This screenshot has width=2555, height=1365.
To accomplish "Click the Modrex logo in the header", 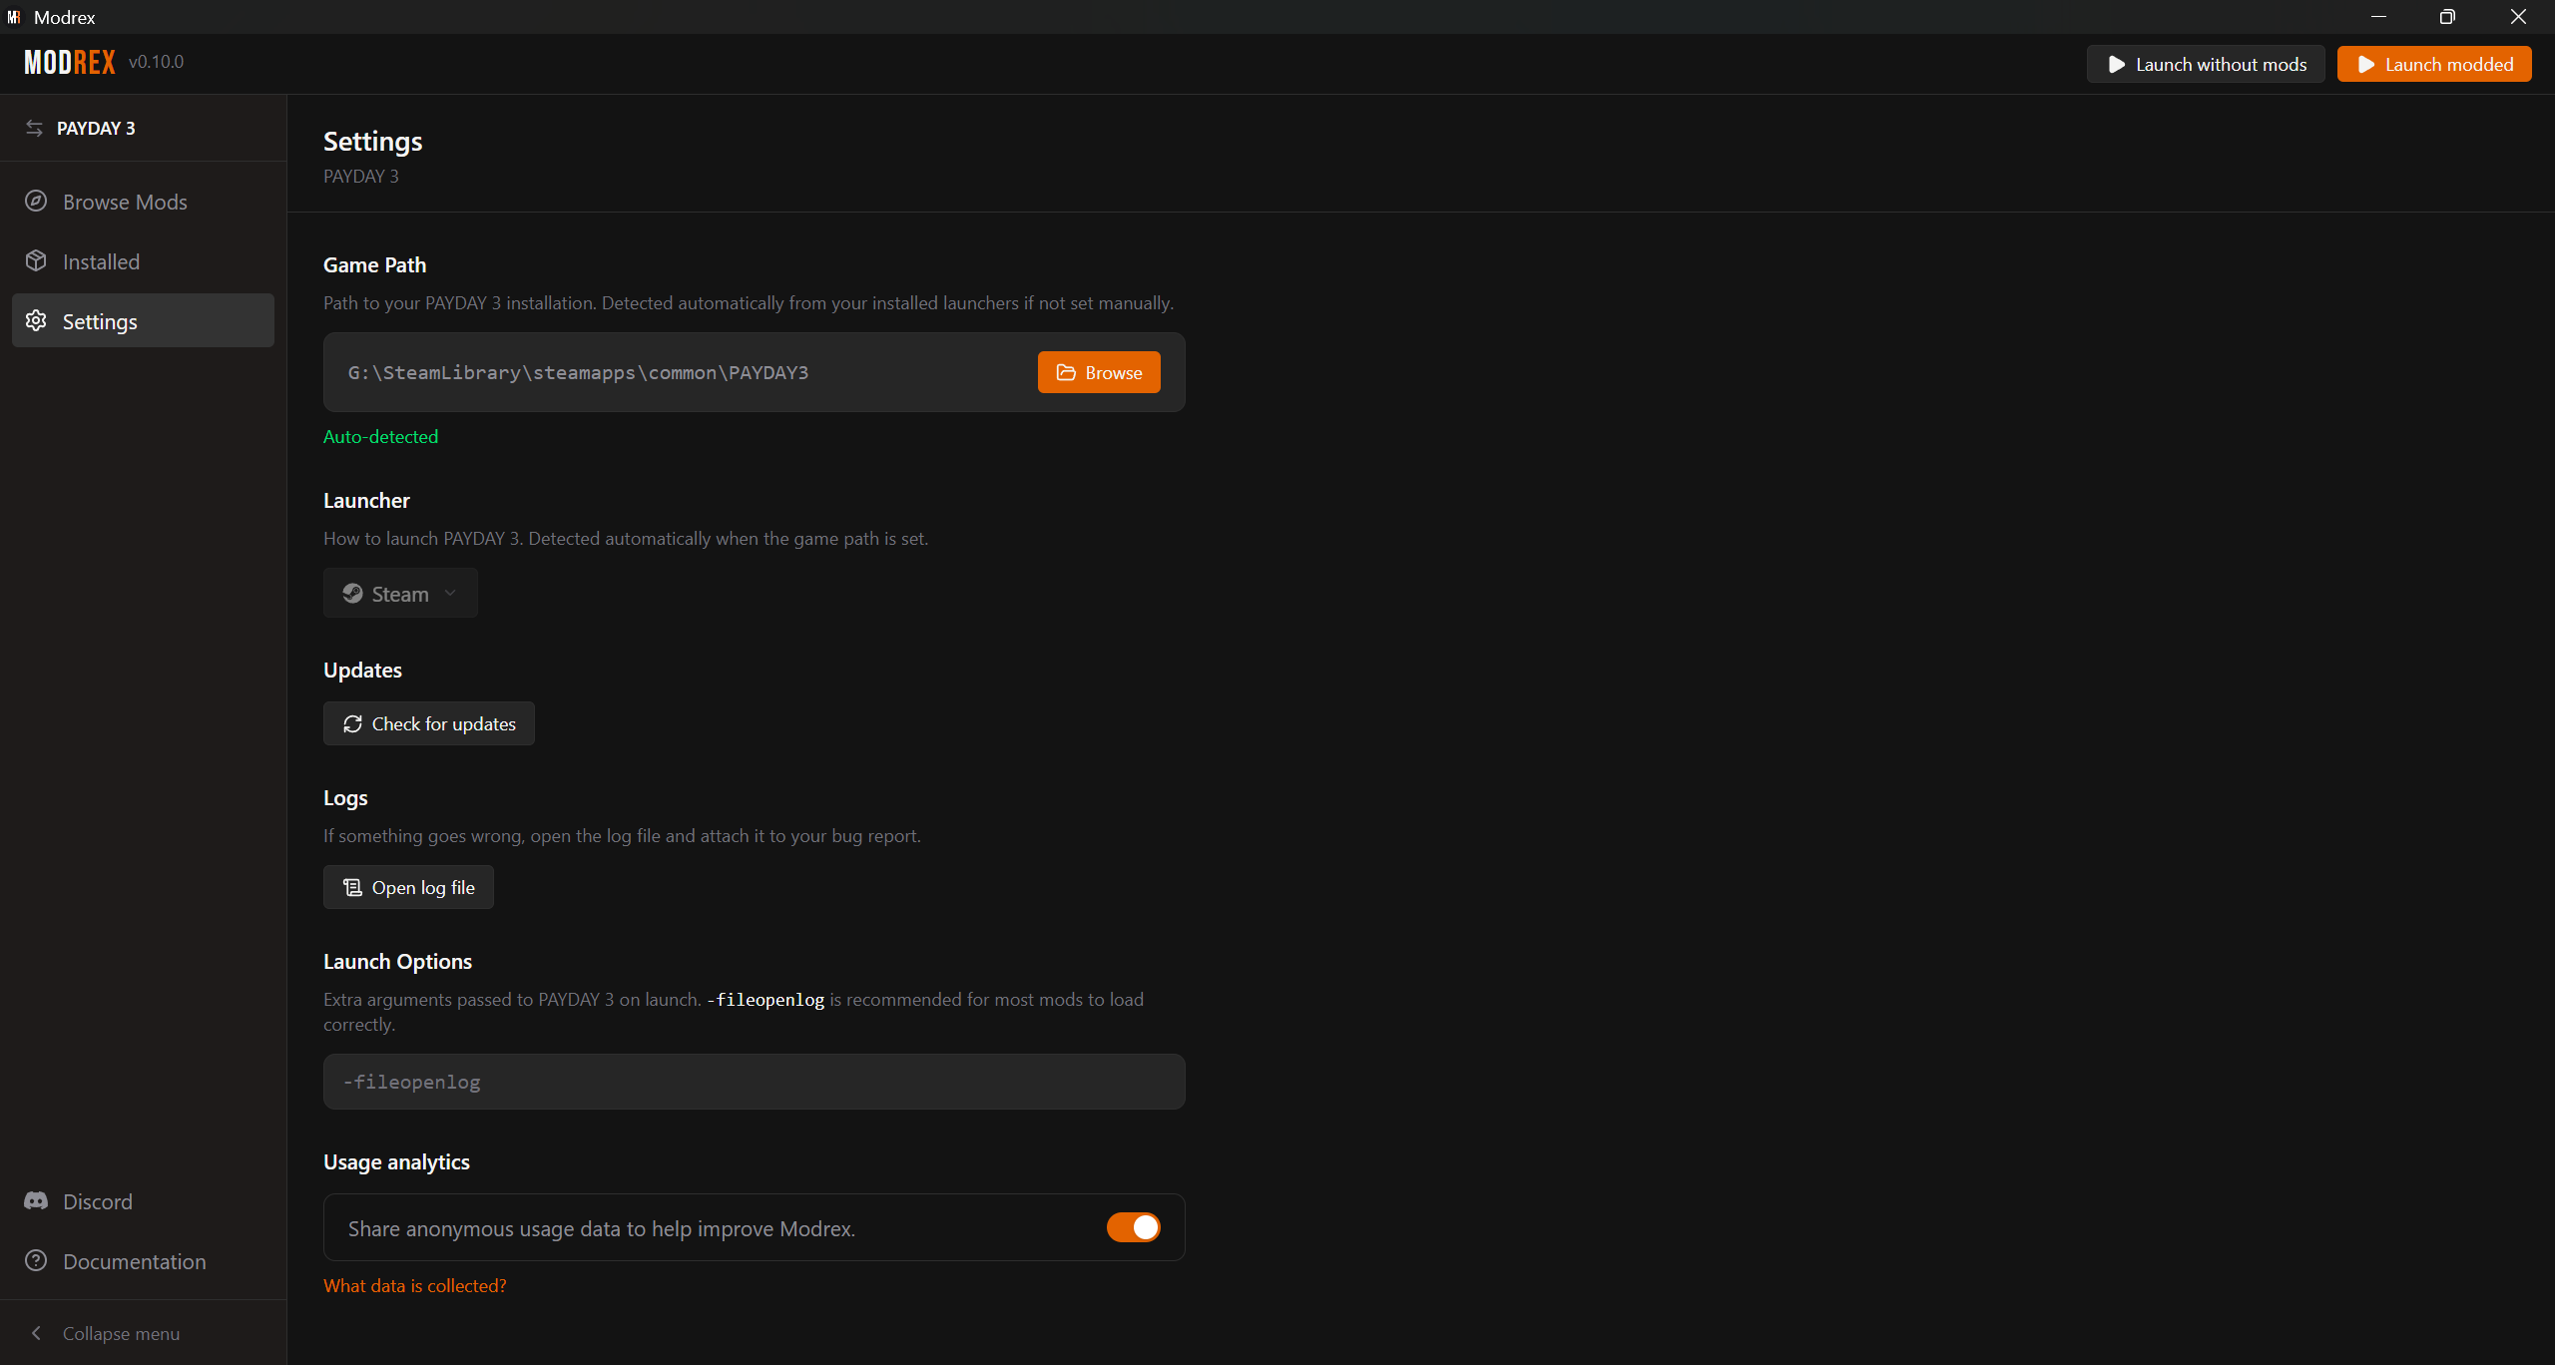I will pyautogui.click(x=70, y=63).
